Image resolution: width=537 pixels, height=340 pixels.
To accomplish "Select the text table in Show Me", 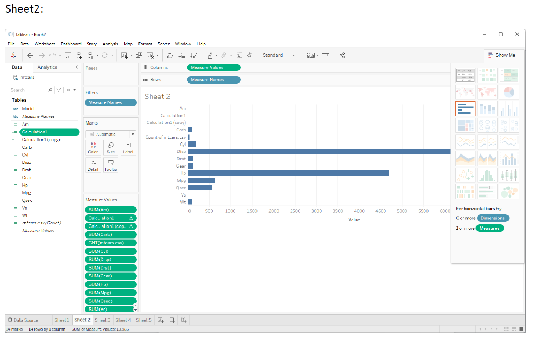I will (x=465, y=75).
